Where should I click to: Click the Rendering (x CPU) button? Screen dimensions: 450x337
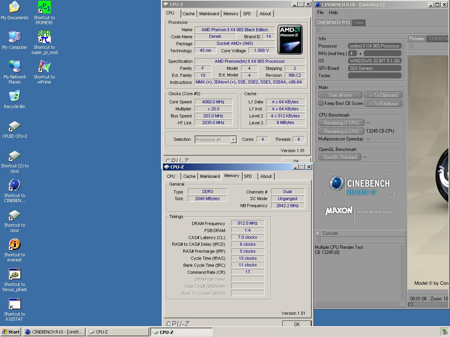pos(341,131)
